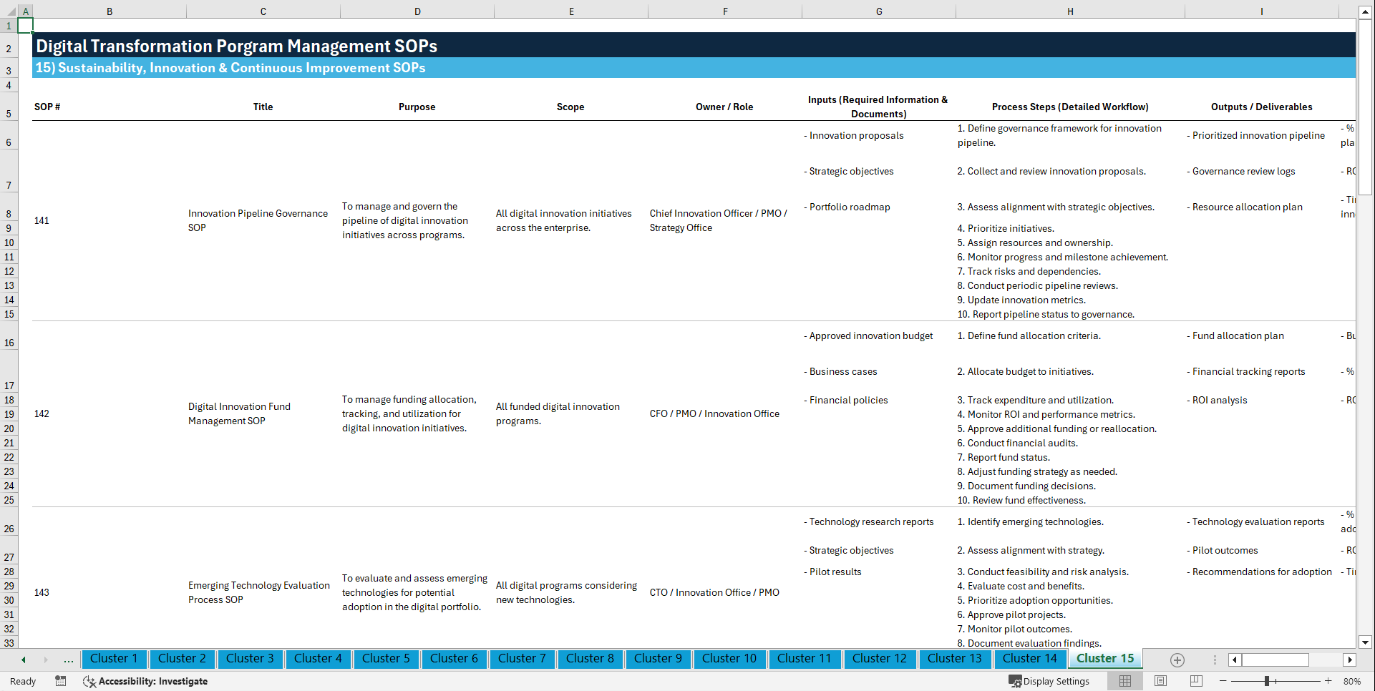
Task: Add a new sheet with the plus button
Action: coord(1177,660)
